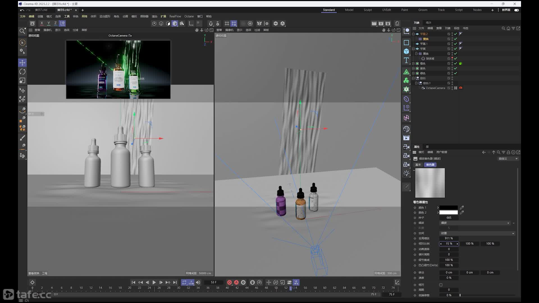This screenshot has width=539, height=303.
Task: Toggle the new interface switch at top right
Action: [517, 10]
